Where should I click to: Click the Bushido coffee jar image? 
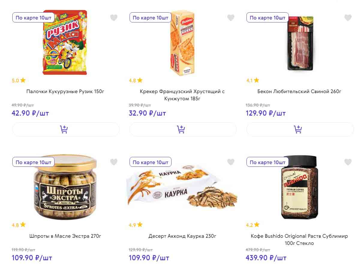point(299,187)
